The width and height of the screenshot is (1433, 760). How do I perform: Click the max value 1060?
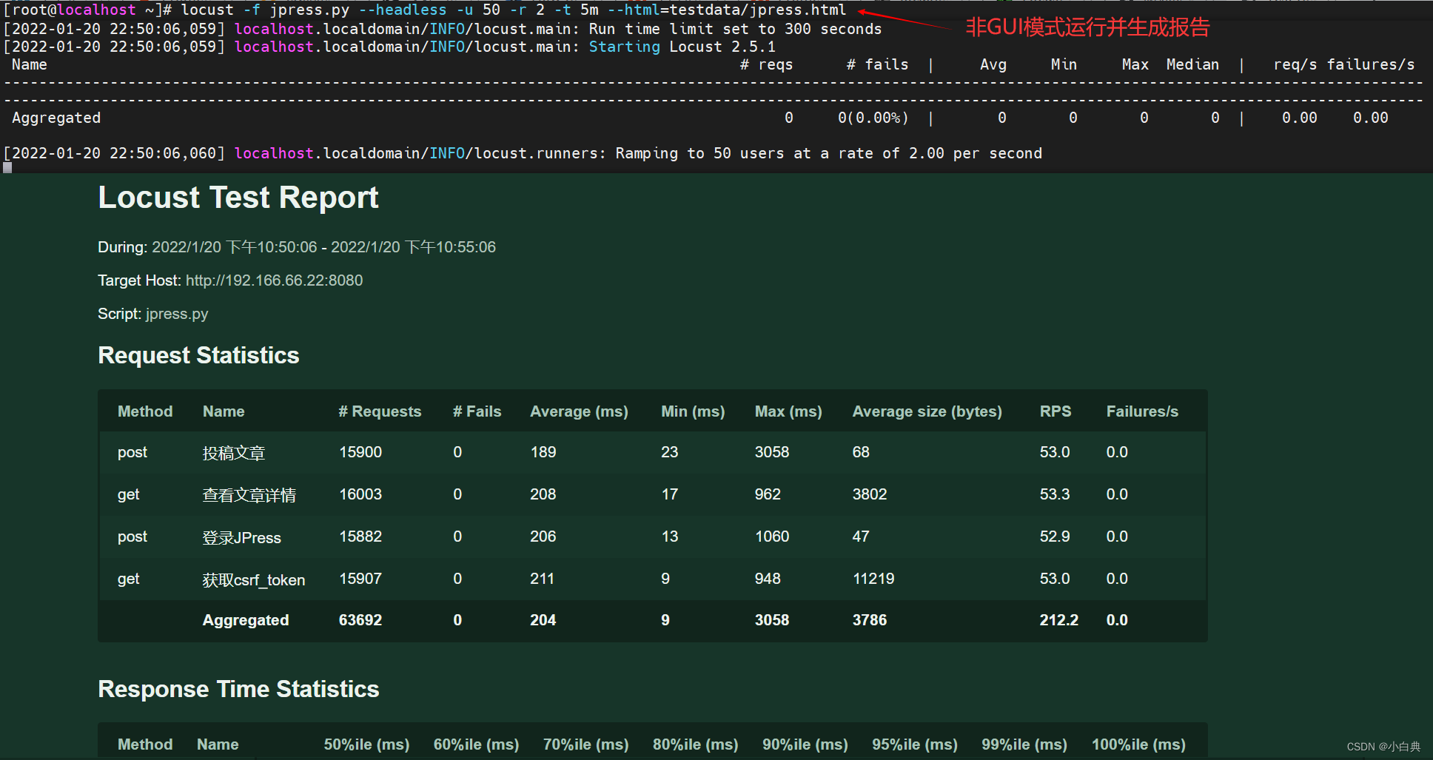tap(772, 537)
